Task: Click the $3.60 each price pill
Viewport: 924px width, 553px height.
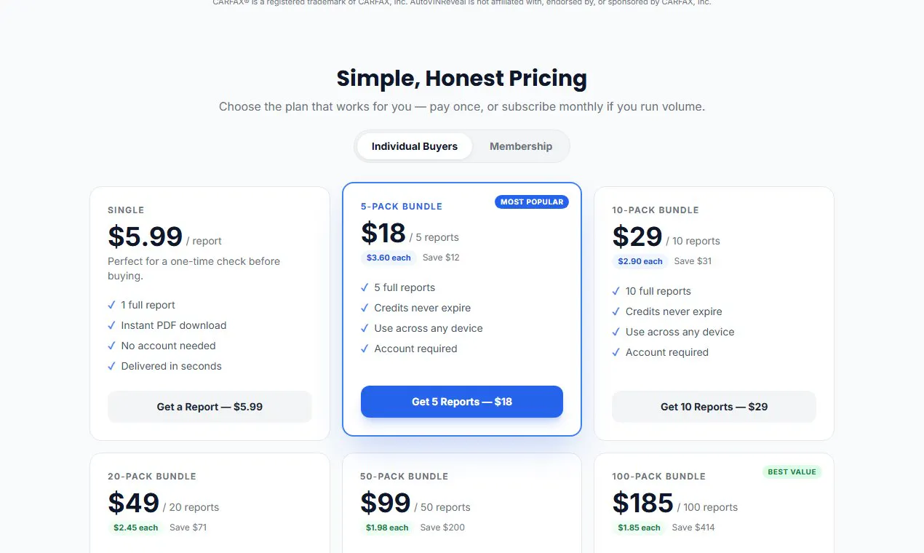Action: pos(389,258)
